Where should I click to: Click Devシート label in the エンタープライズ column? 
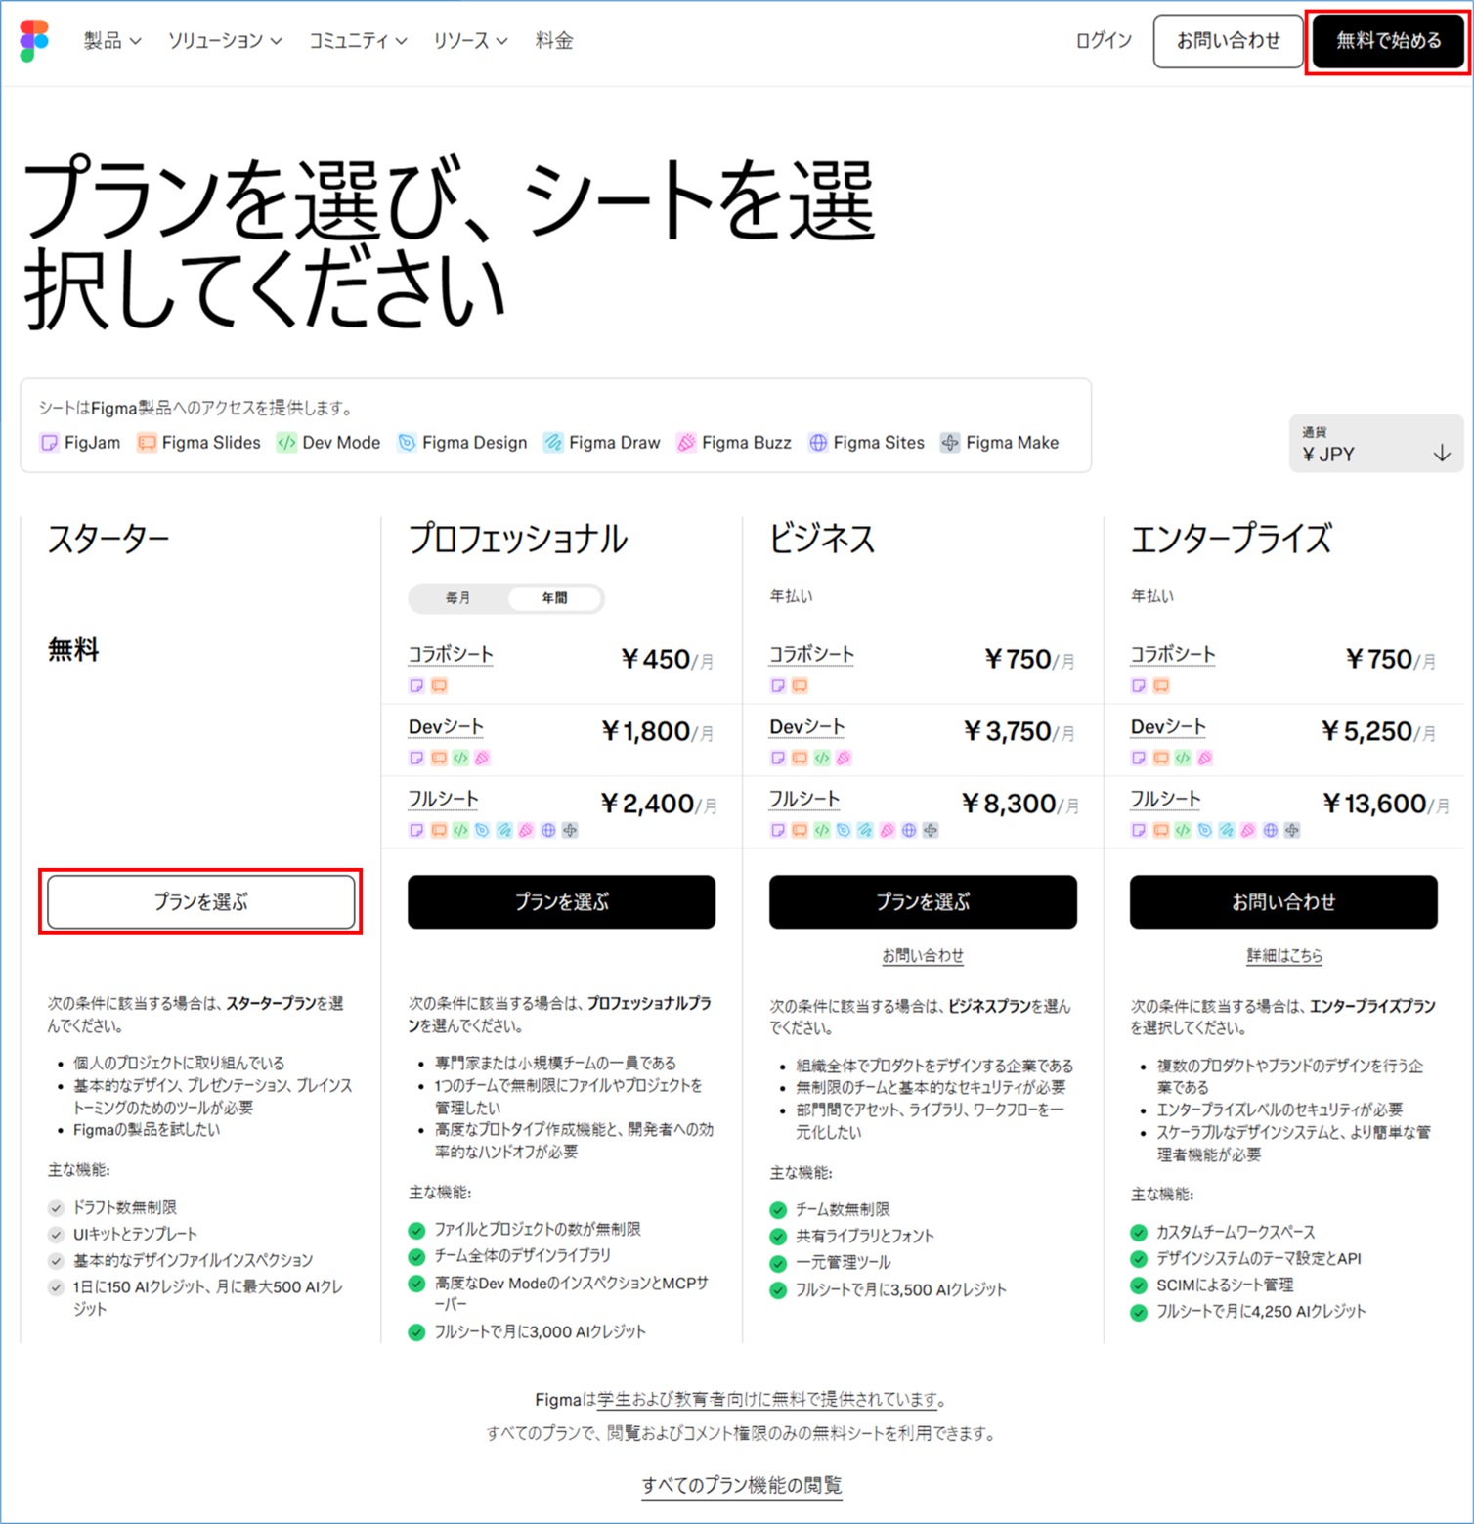[1168, 726]
